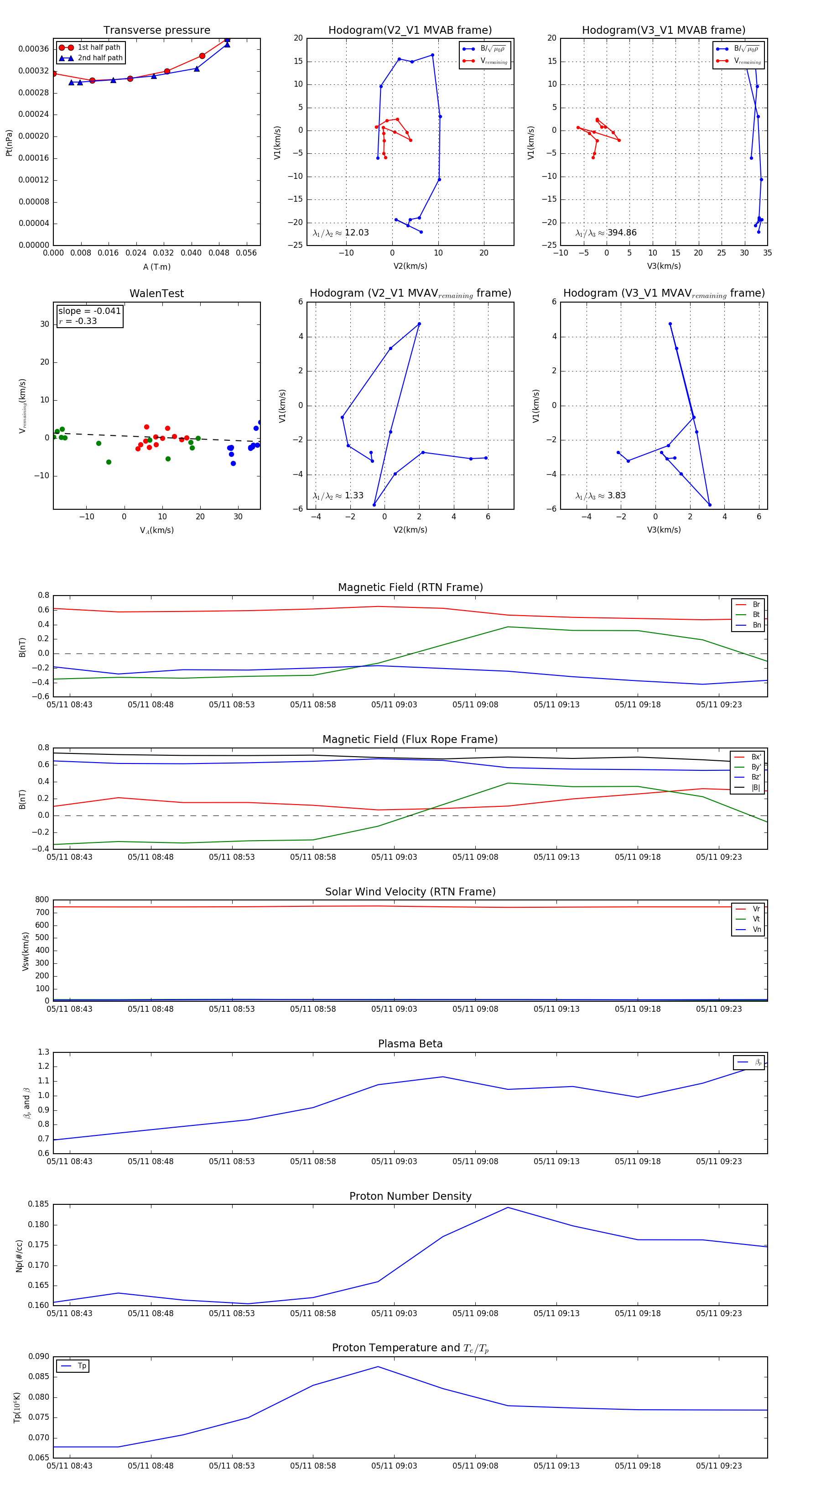
Task: Select the 'Vt' legend entry
Action: [x=748, y=919]
